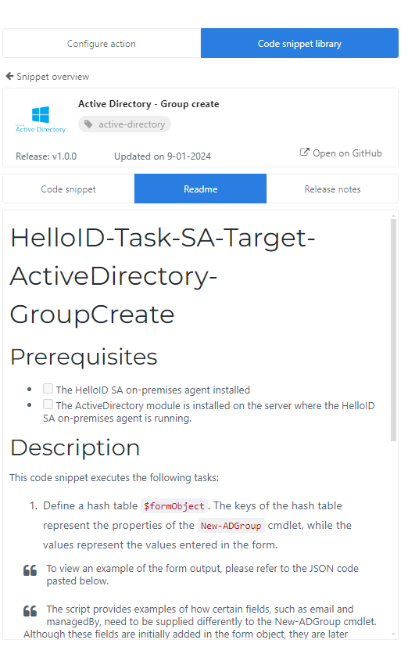Open the Code snippet tab

[x=69, y=189]
